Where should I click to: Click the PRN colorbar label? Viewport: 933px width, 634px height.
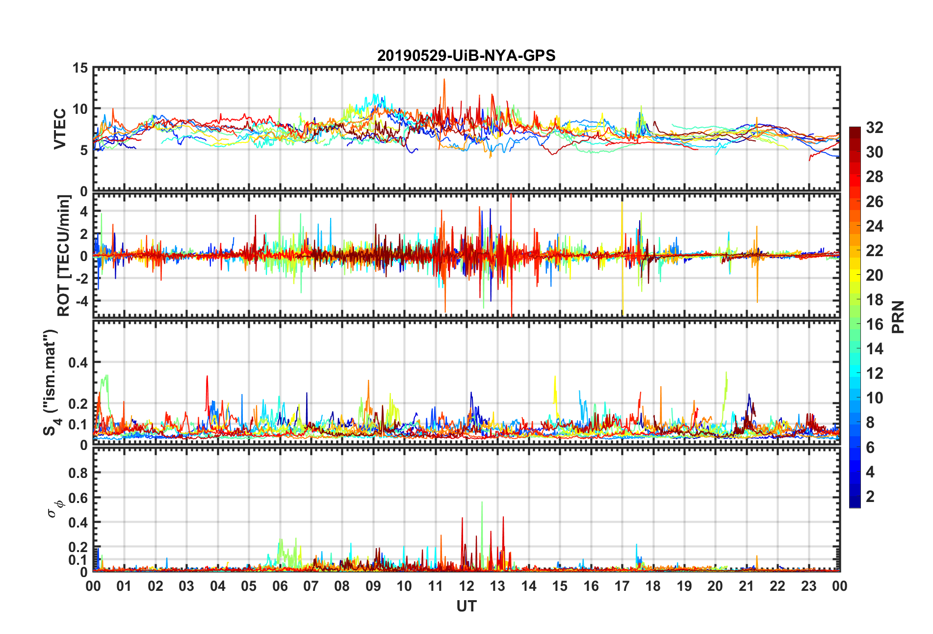(898, 317)
